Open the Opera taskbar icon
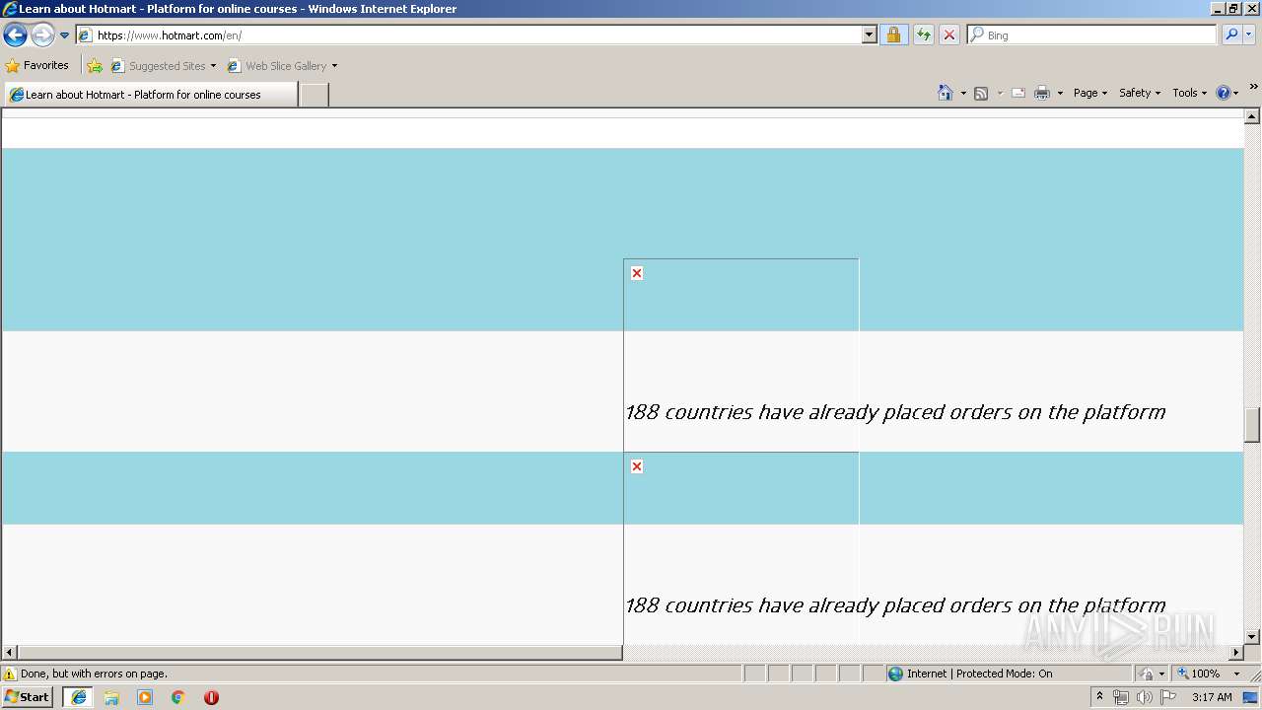 click(211, 697)
